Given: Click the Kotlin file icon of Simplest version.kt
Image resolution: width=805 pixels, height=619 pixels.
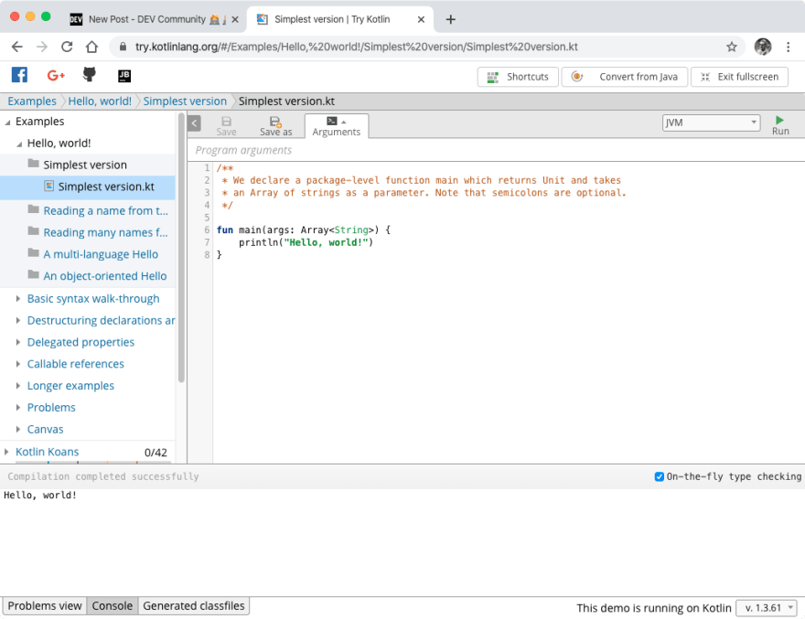Looking at the screenshot, I should (x=48, y=186).
